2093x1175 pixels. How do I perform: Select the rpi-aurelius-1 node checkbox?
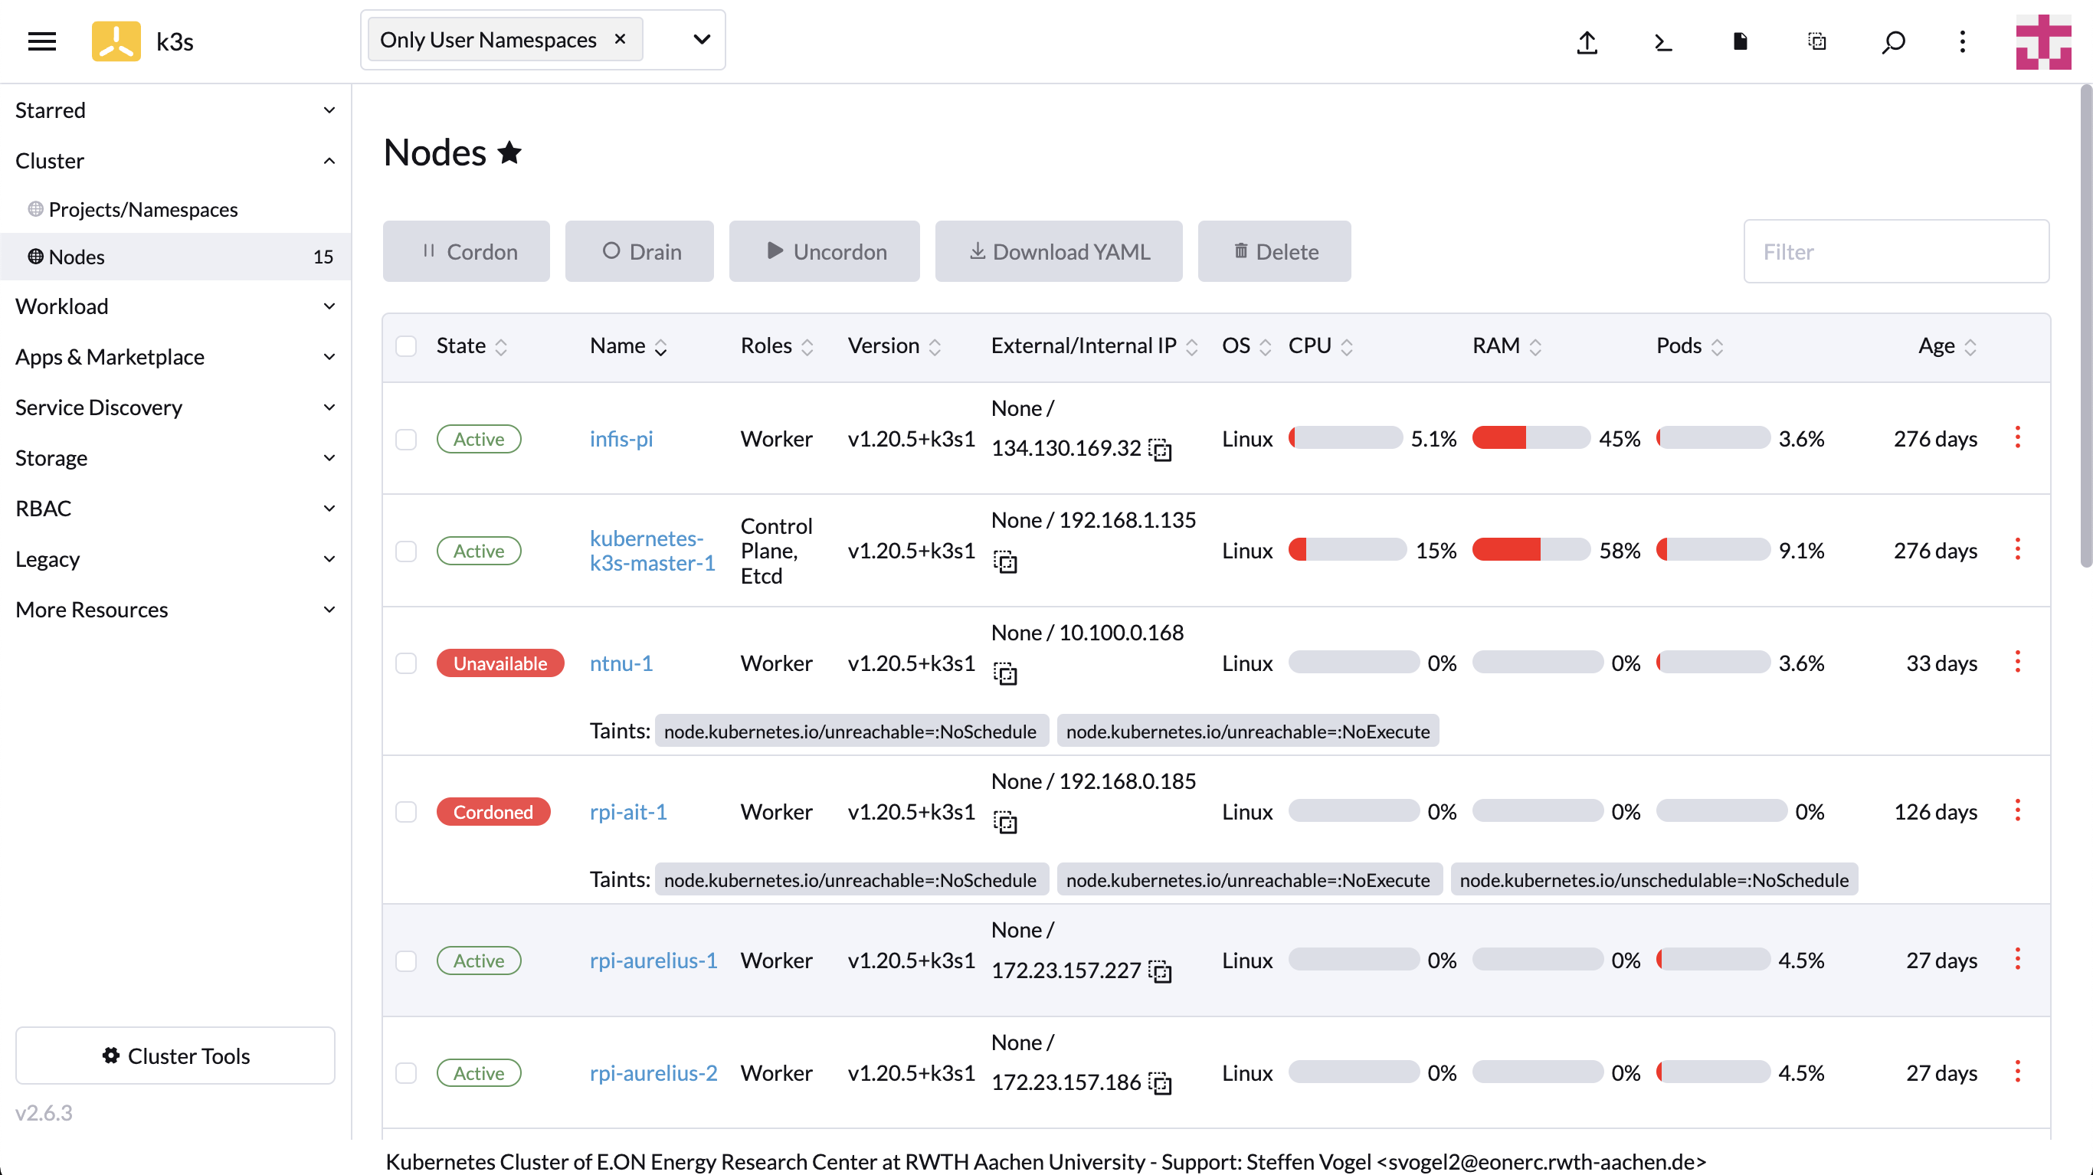pos(405,961)
